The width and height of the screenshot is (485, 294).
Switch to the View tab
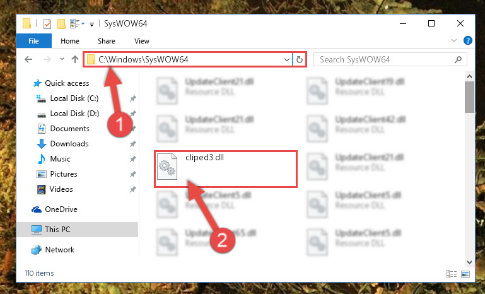142,41
